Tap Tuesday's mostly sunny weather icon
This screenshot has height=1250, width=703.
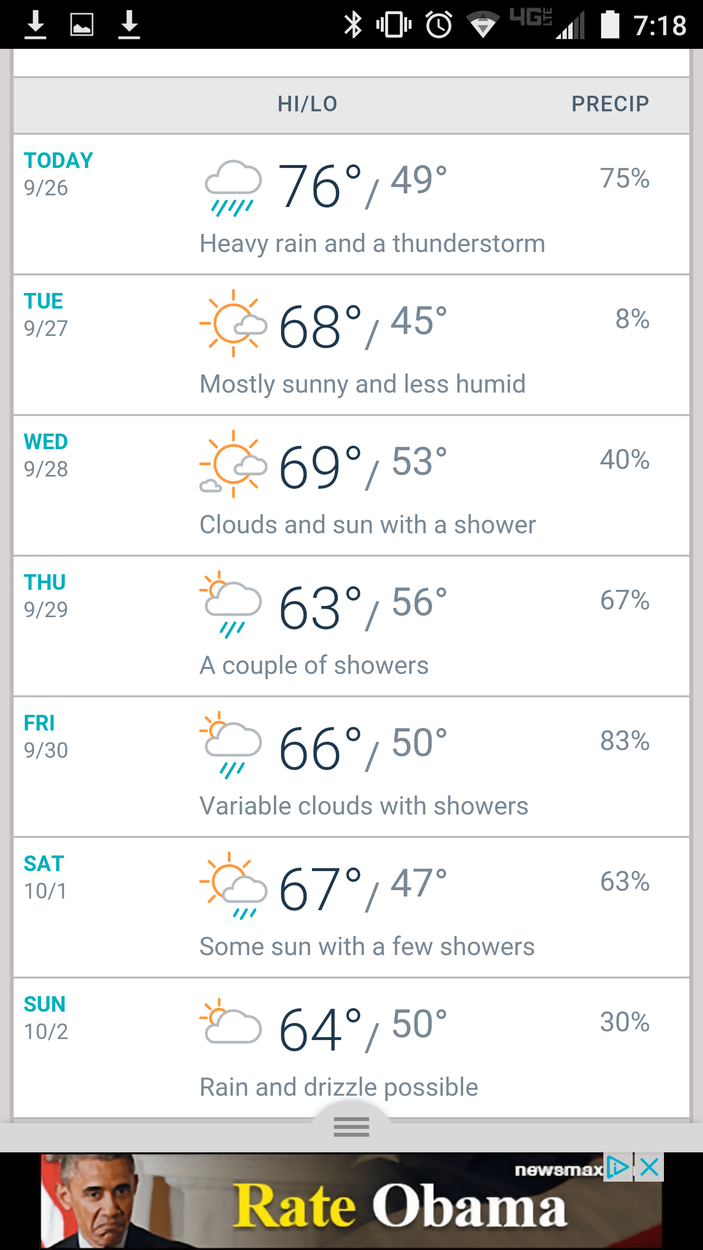pyautogui.click(x=233, y=323)
